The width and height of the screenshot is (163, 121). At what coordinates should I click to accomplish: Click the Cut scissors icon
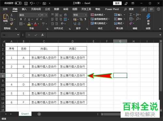click(x=11, y=15)
